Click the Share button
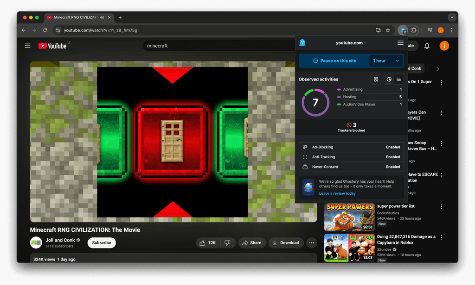 (252, 243)
